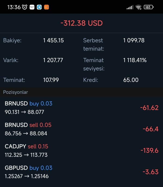The width and height of the screenshot is (163, 187).
Task: Tap the alarm clock status icon
Action: coord(25,7)
